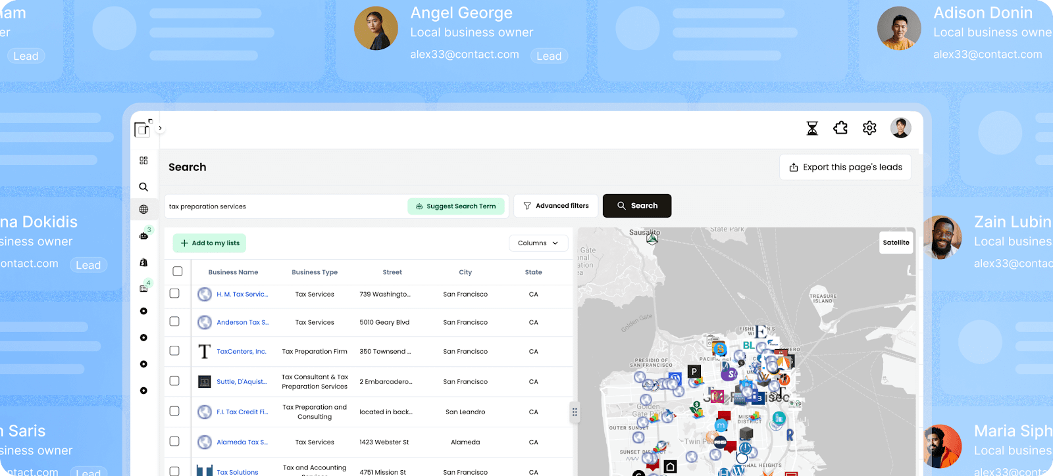Sort by the Street column header
This screenshot has width=1053, height=476.
click(x=392, y=272)
